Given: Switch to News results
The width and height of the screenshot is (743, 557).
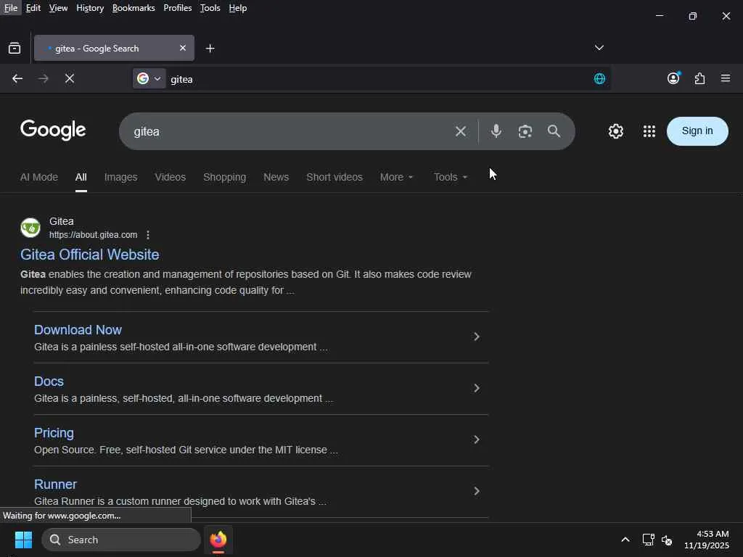Looking at the screenshot, I should tap(276, 177).
